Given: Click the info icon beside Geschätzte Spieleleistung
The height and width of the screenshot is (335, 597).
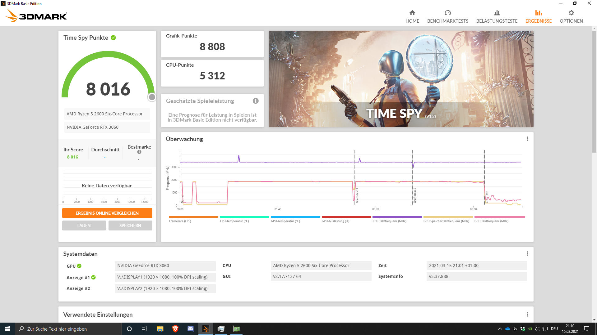Looking at the screenshot, I should tap(256, 101).
